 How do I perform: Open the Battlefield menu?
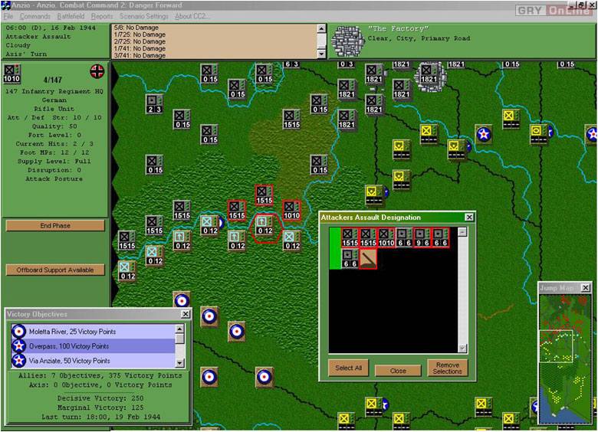click(71, 16)
